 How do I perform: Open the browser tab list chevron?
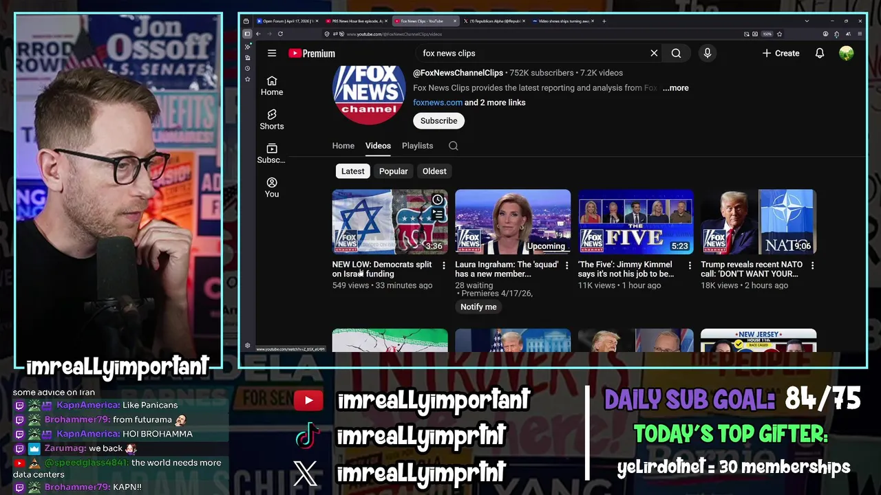tap(807, 21)
